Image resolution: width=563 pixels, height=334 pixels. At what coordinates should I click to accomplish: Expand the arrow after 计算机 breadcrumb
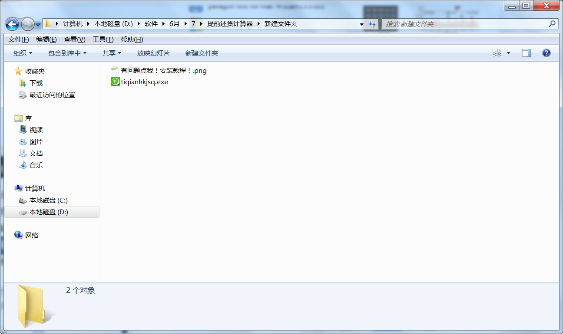coord(89,24)
